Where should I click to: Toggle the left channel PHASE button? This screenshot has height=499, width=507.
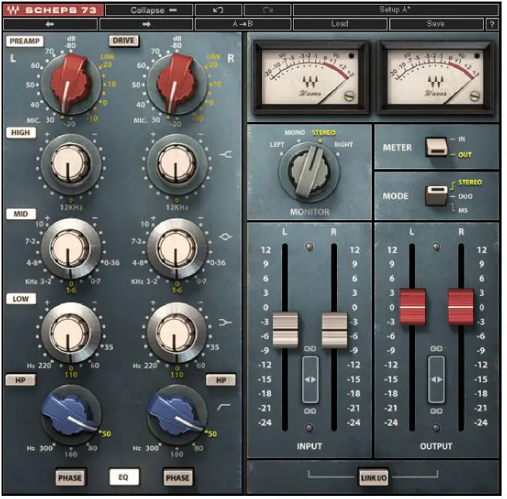point(70,477)
